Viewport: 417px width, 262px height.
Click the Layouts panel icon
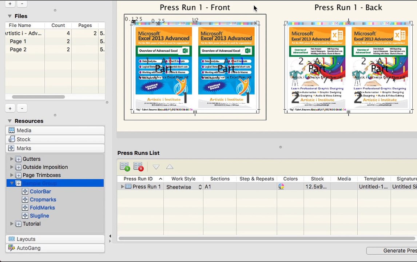click(11, 239)
